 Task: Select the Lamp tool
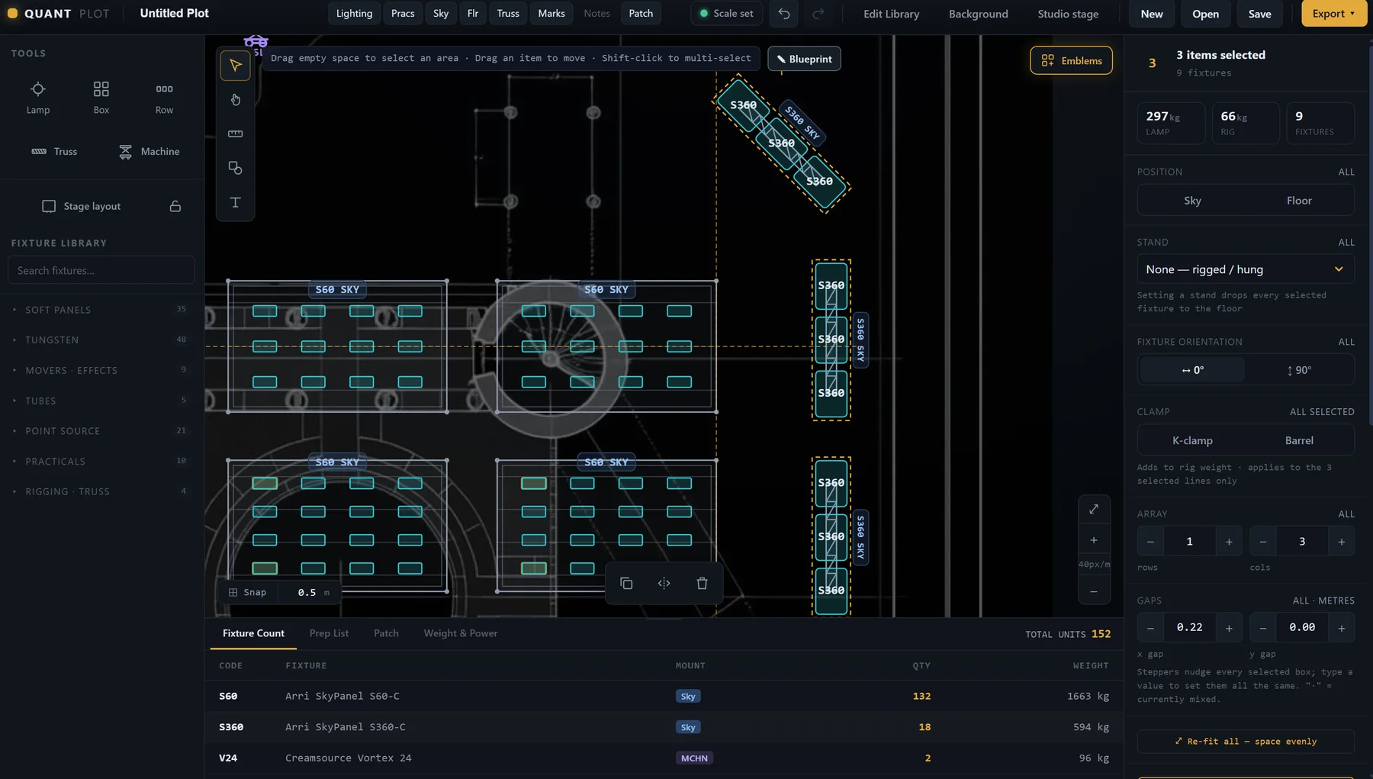[x=38, y=98]
